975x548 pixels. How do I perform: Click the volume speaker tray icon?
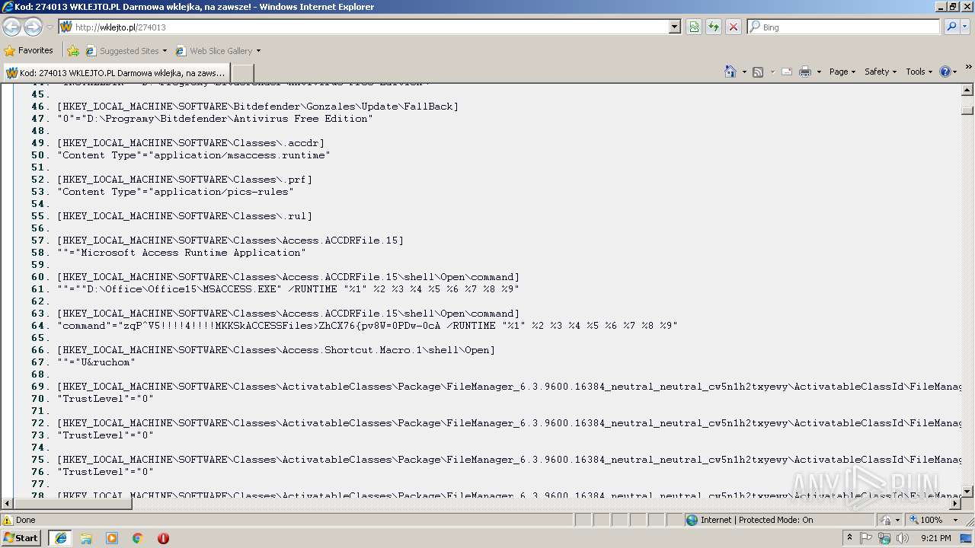tap(903, 538)
